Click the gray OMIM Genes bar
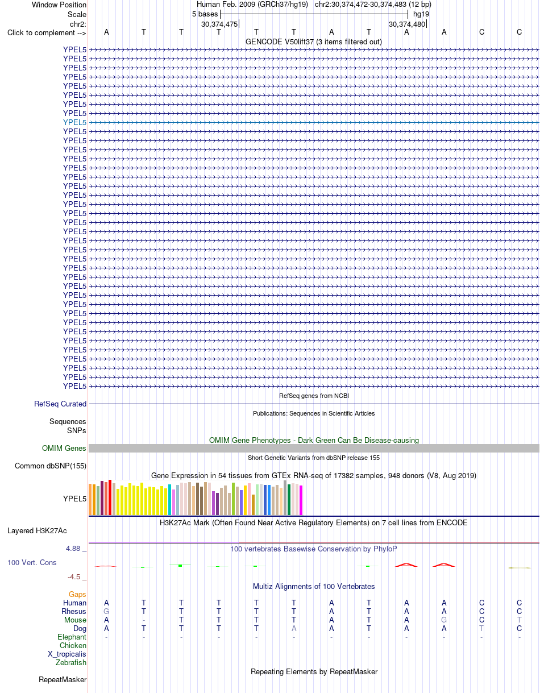 (314, 449)
